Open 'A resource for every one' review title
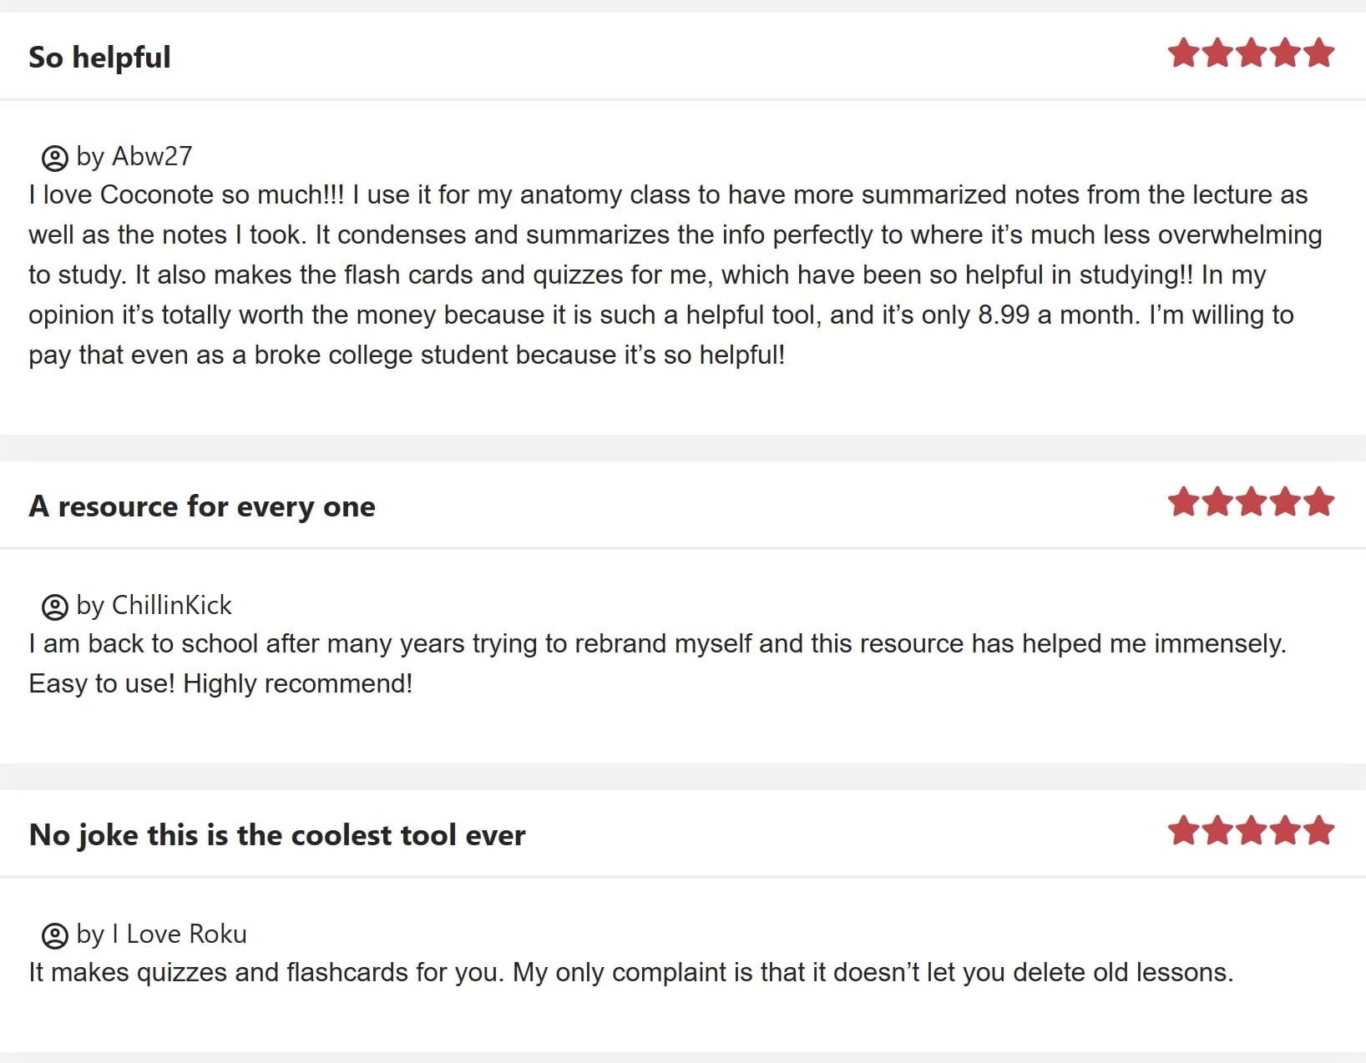This screenshot has height=1063, width=1366. tap(202, 506)
